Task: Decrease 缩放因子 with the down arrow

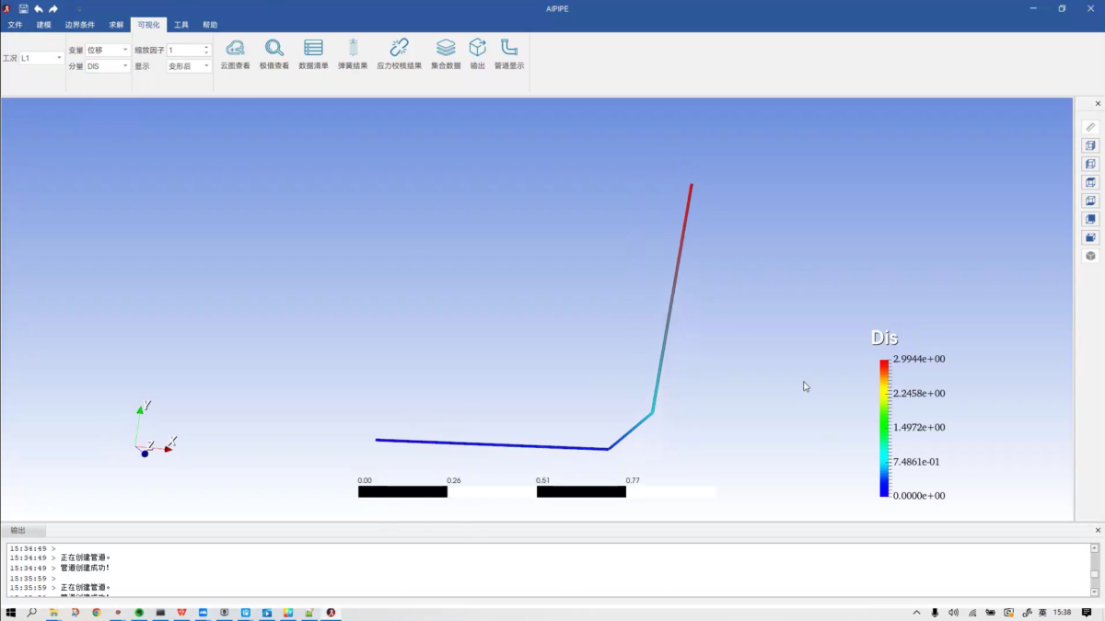Action: coord(206,52)
